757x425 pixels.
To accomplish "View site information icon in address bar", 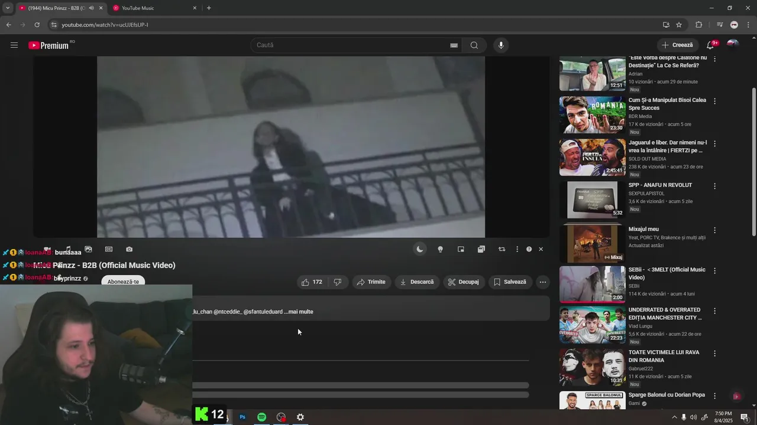I will tap(54, 25).
